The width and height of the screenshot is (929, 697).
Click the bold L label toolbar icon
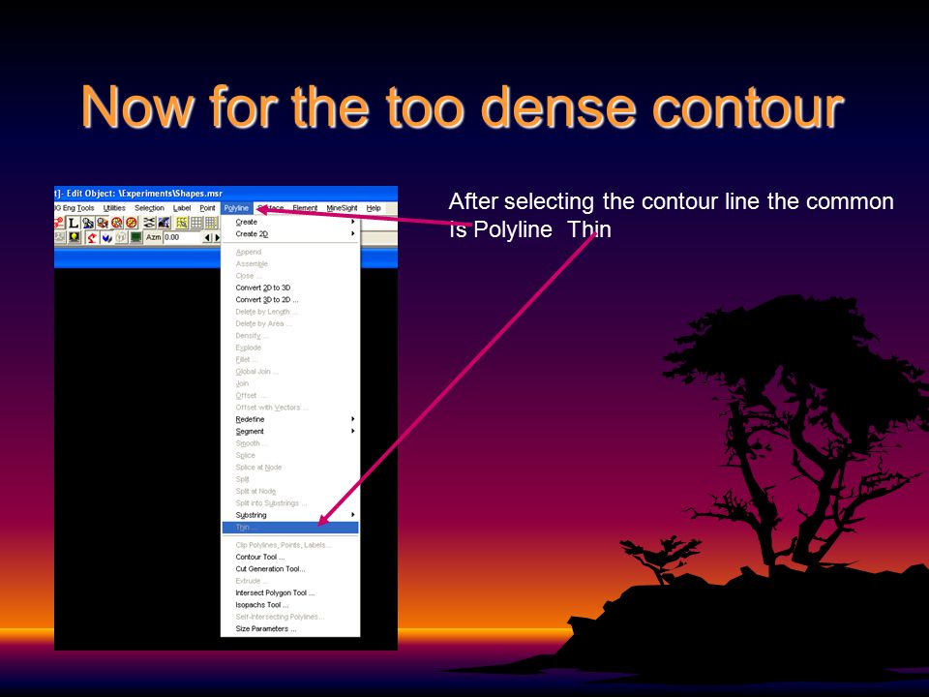coord(74,223)
